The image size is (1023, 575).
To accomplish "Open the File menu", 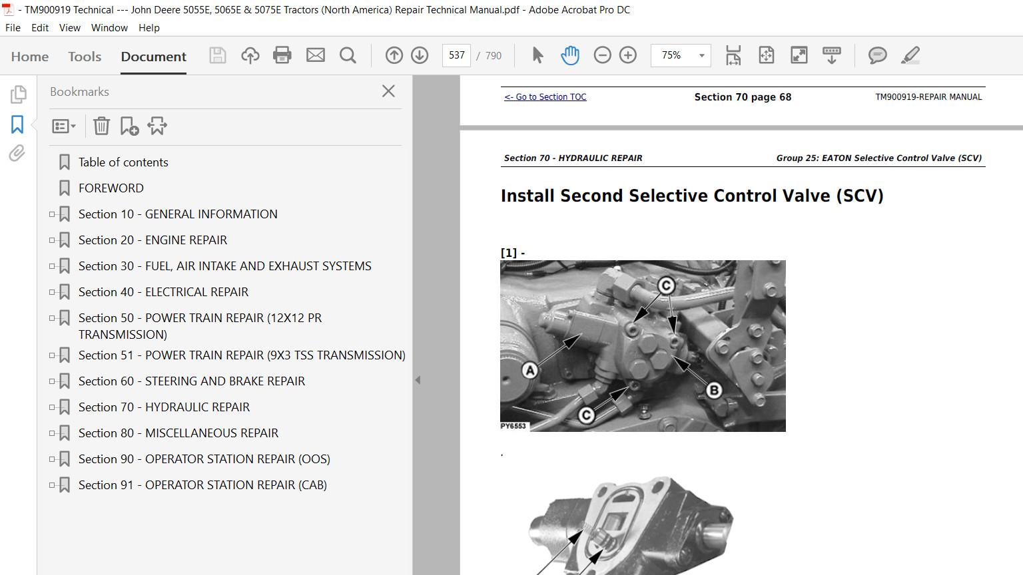I will pyautogui.click(x=13, y=28).
